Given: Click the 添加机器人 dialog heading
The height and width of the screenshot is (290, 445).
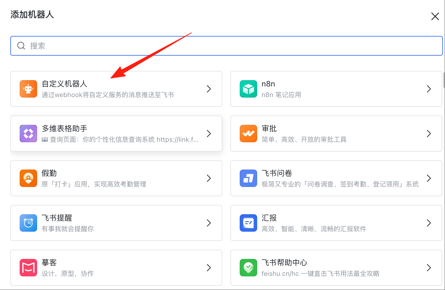Looking at the screenshot, I should coord(32,14).
